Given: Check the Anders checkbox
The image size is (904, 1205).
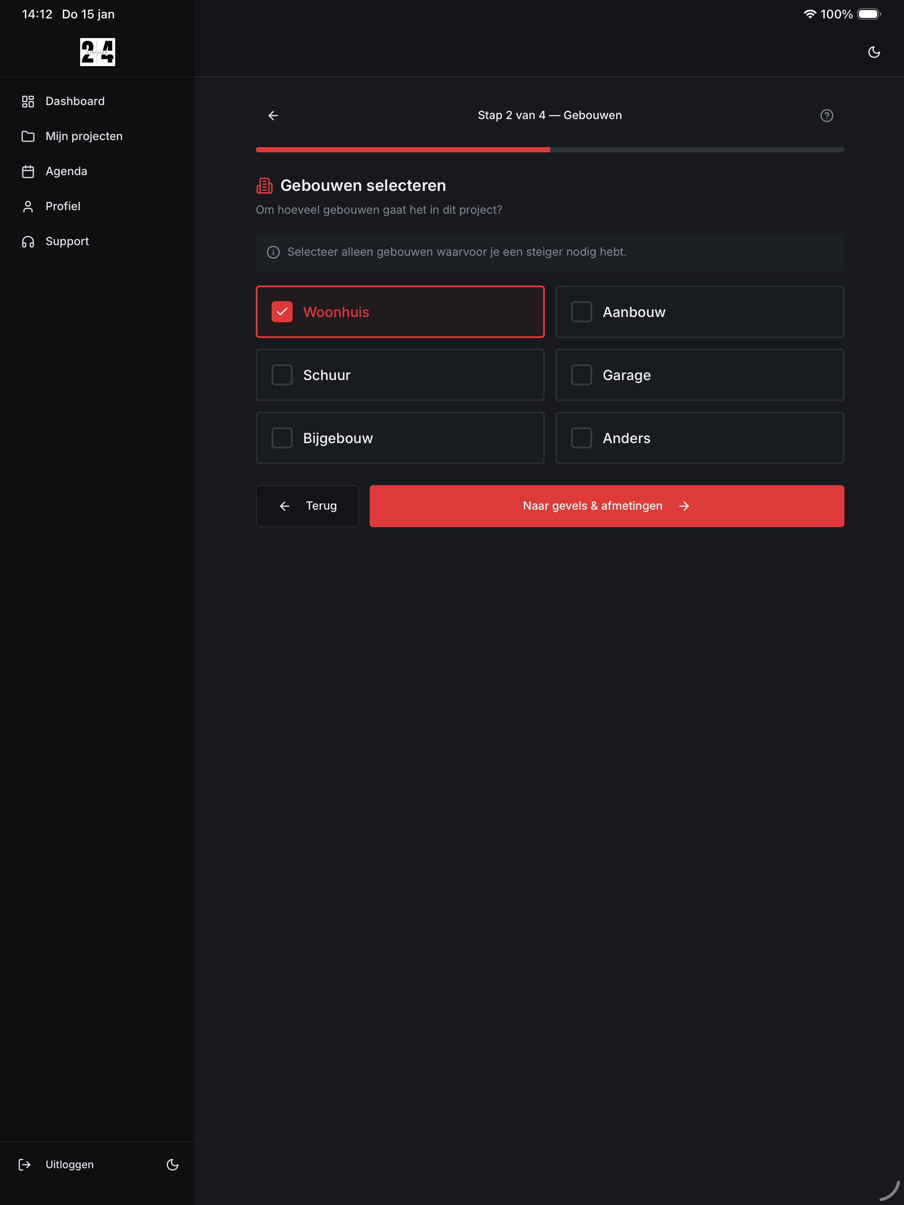Looking at the screenshot, I should pyautogui.click(x=581, y=438).
